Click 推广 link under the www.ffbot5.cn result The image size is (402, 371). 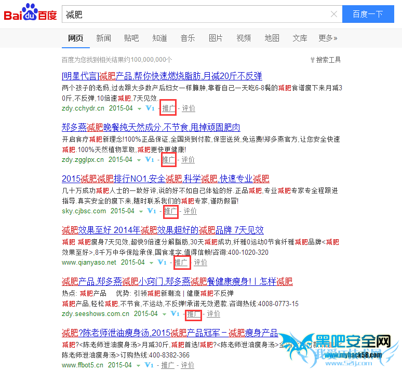[x=168, y=365]
